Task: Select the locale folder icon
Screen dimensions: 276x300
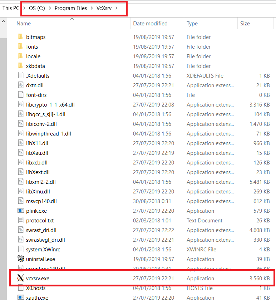Action: [x=20, y=56]
